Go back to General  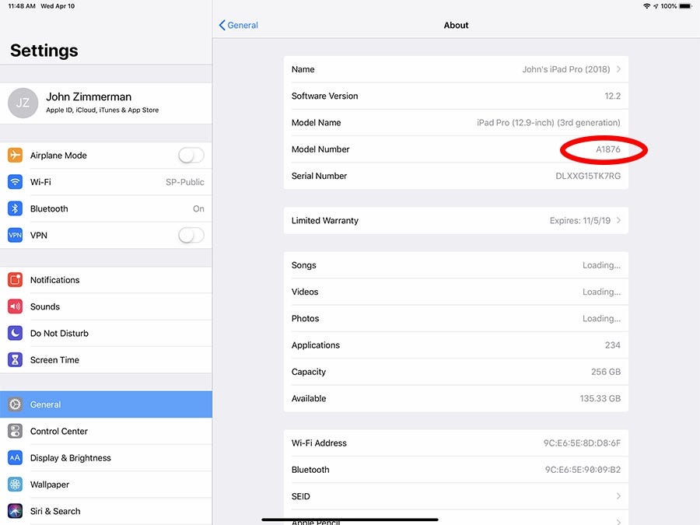point(239,25)
